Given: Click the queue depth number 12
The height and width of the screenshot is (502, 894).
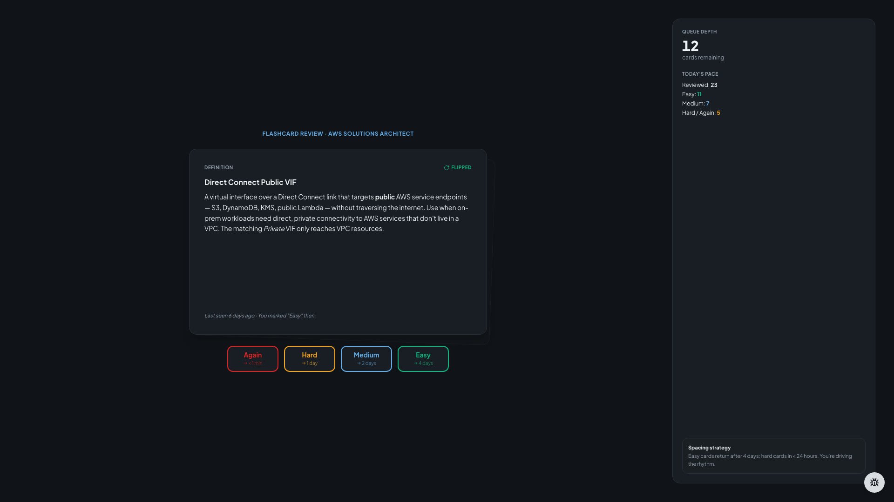Looking at the screenshot, I should tap(691, 46).
